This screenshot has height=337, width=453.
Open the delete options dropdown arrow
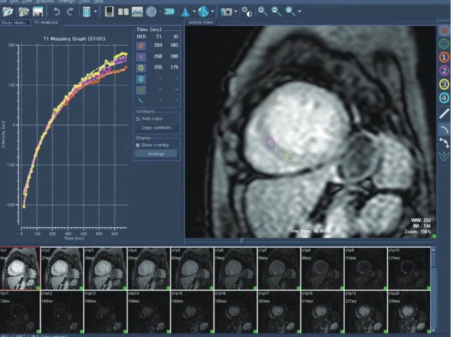(95, 11)
